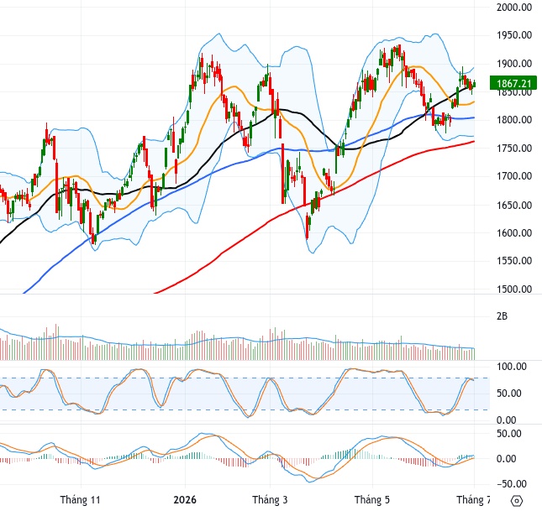Viewport: 542px width, 511px height.
Task: Select the Tháng 11 time axis label
Action: click(x=80, y=499)
